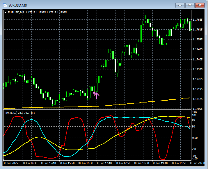Click the EURUSD,M5 chart window icon

(5, 5)
